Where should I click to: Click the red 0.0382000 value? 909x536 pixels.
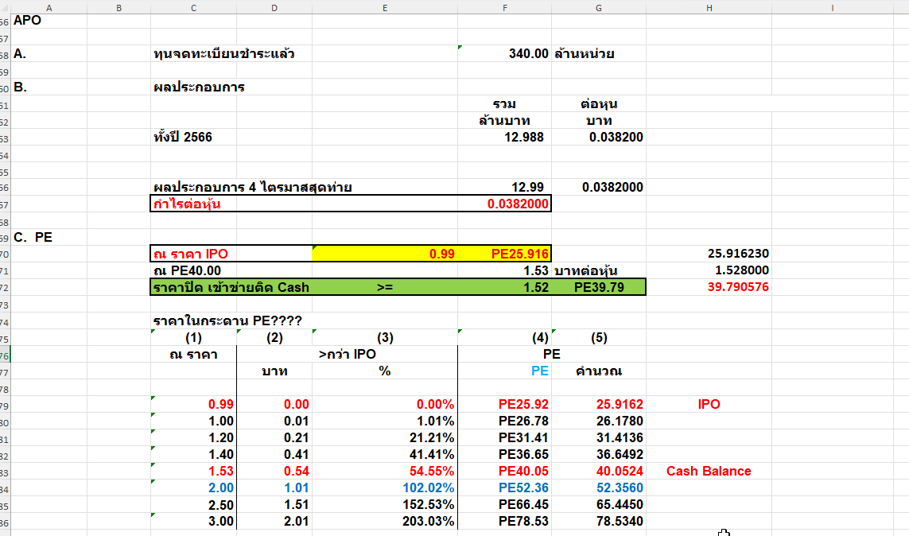coord(505,204)
